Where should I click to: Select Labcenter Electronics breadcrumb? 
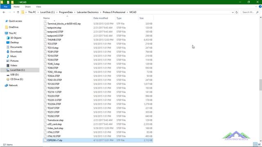88,12
